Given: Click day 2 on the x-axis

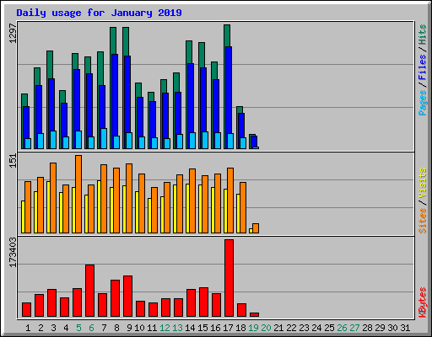Looking at the screenshot, I should click(40, 328).
